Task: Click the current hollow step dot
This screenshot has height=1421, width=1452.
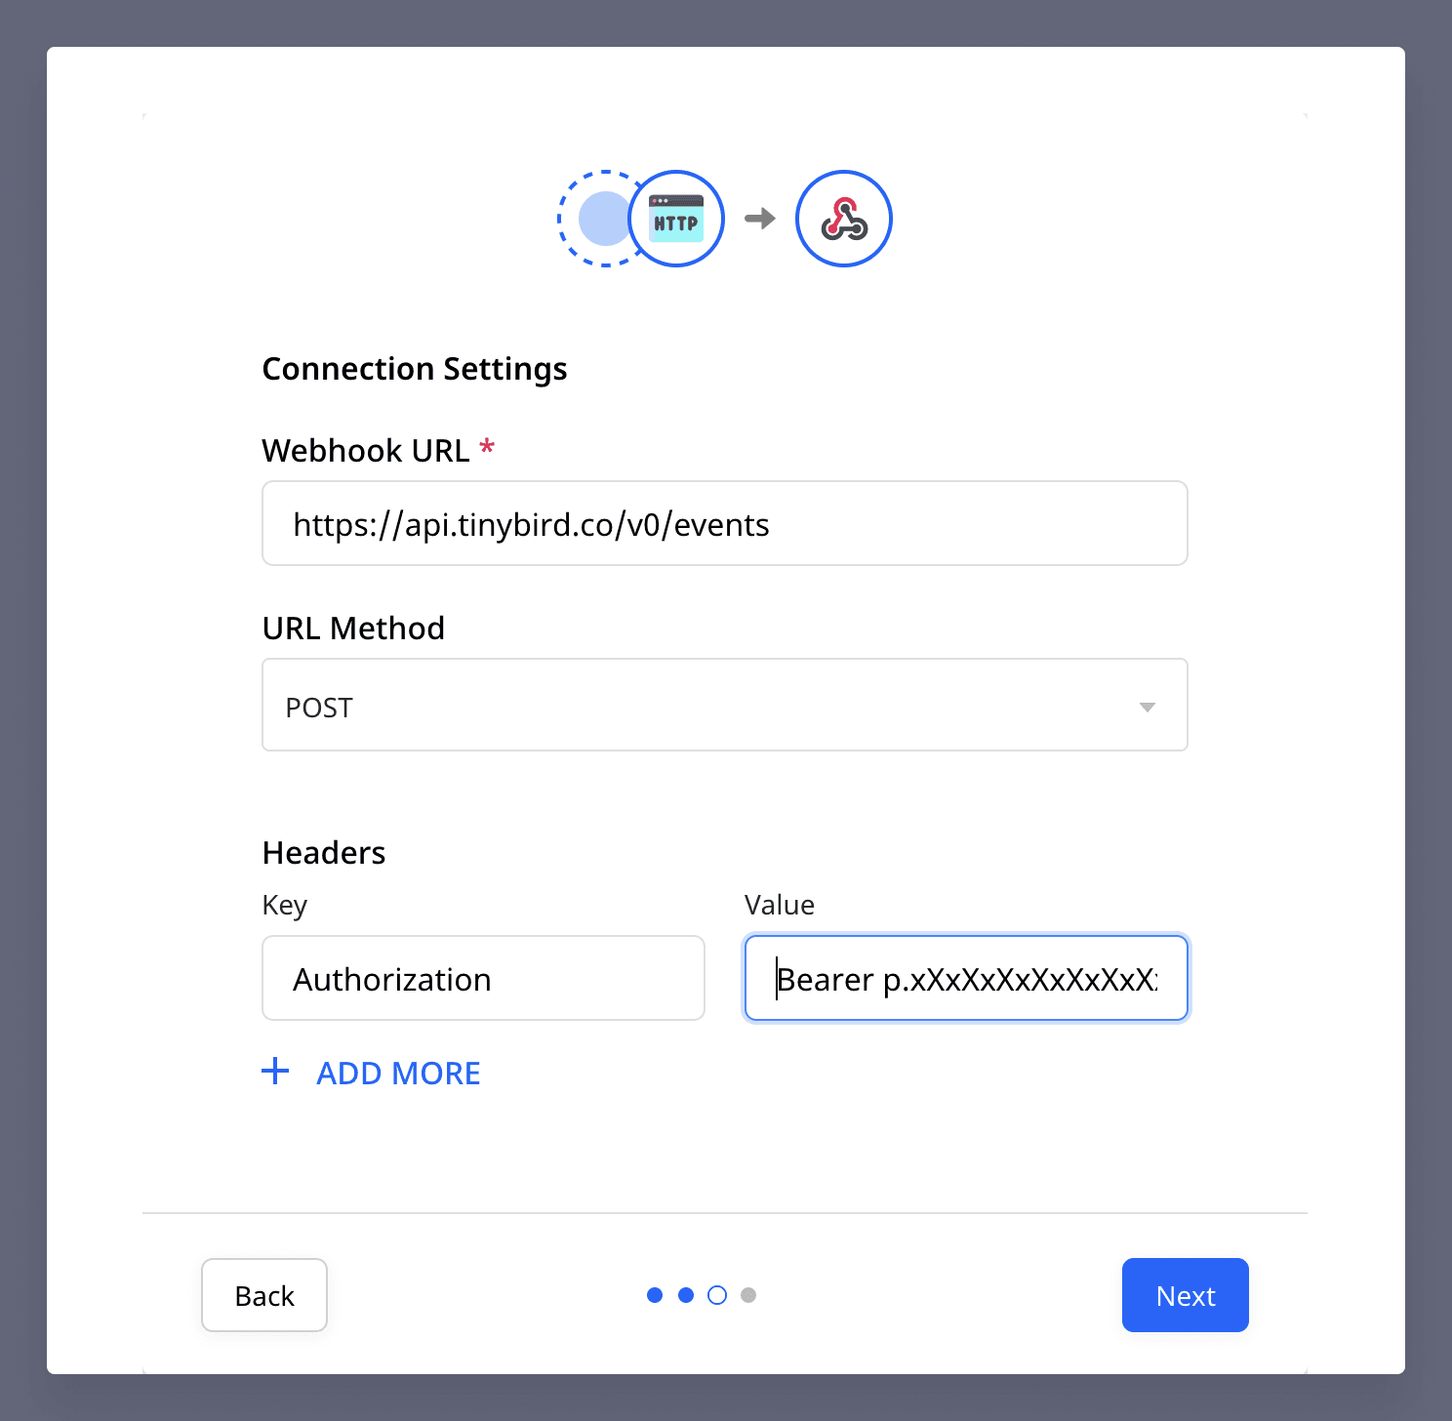Action: [717, 1295]
